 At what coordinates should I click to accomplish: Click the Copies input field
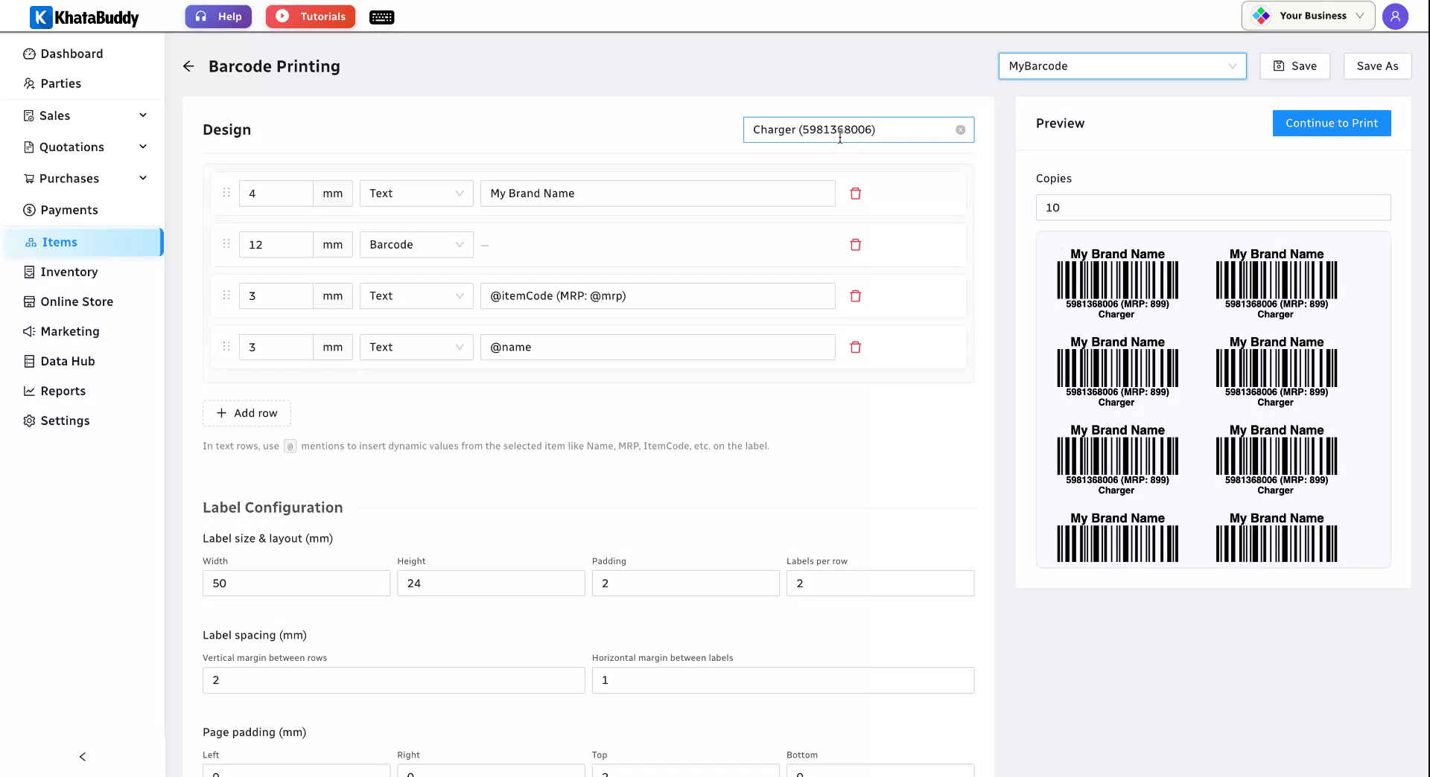tap(1213, 208)
